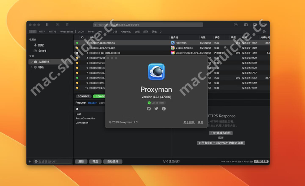Screen dimensions: 305x186
Task: Toggle the sidebar layout icon in toolbar
Action: (246, 25)
